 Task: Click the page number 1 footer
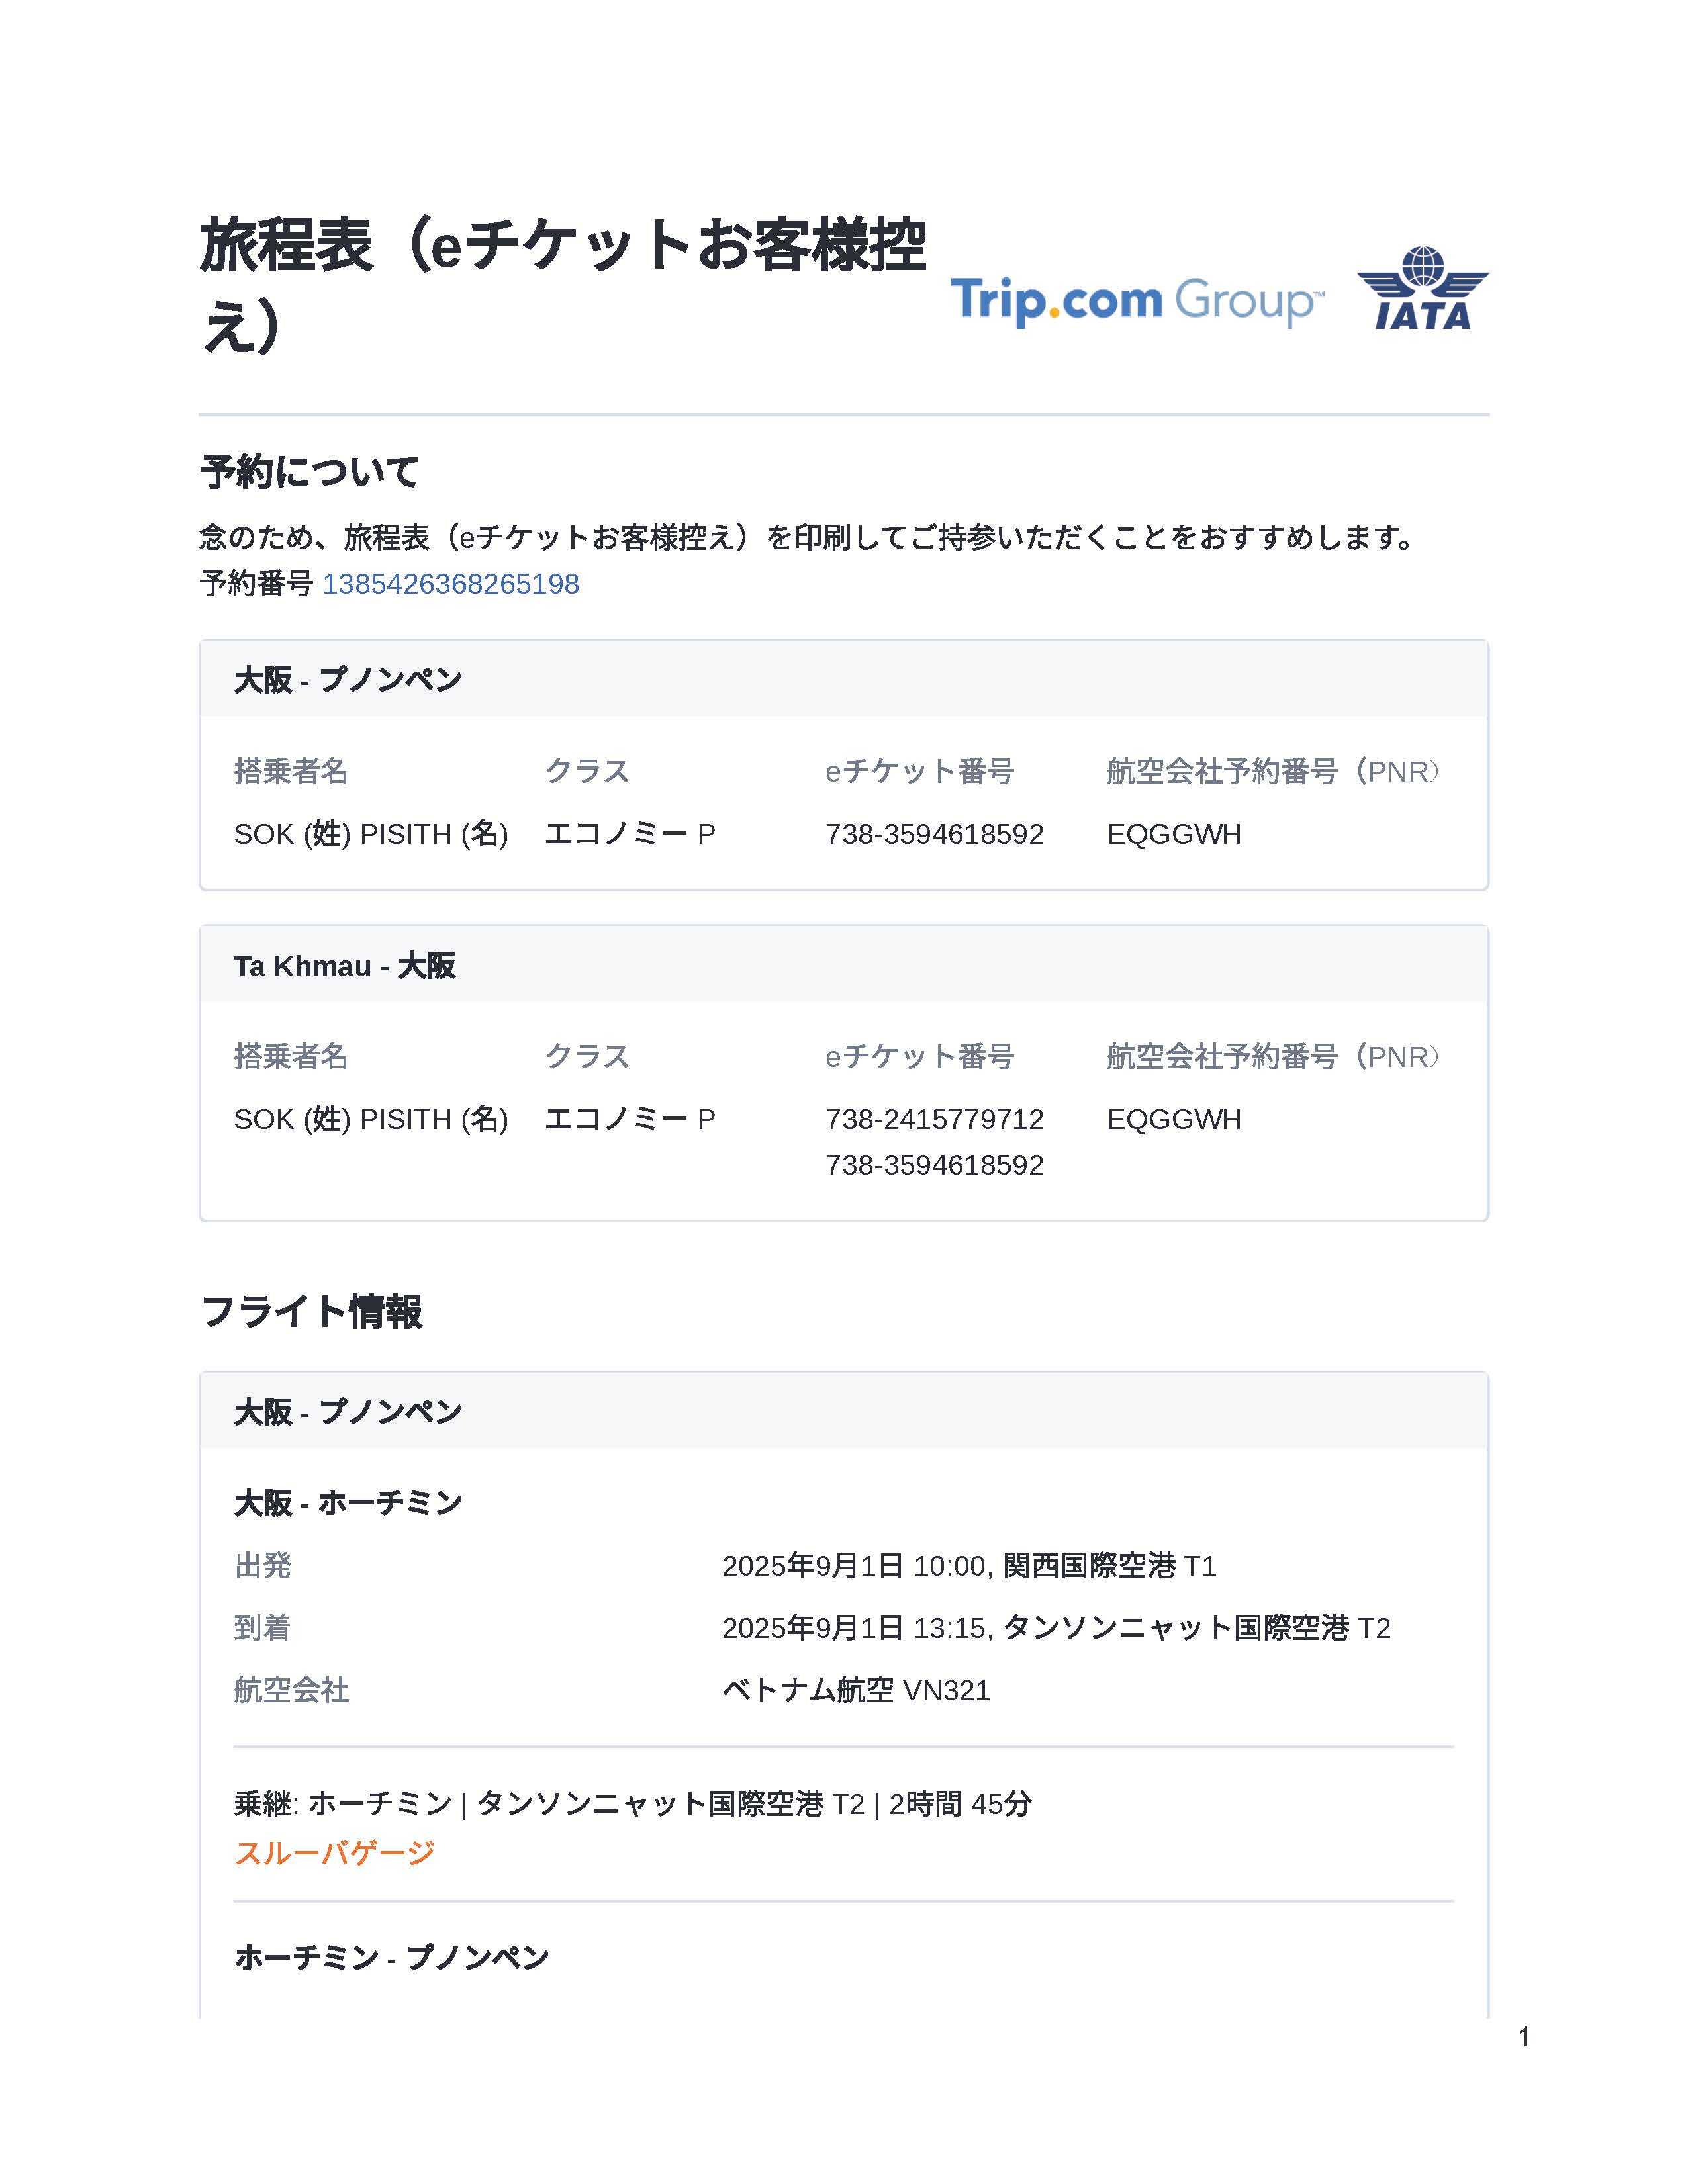pyautogui.click(x=1524, y=2037)
